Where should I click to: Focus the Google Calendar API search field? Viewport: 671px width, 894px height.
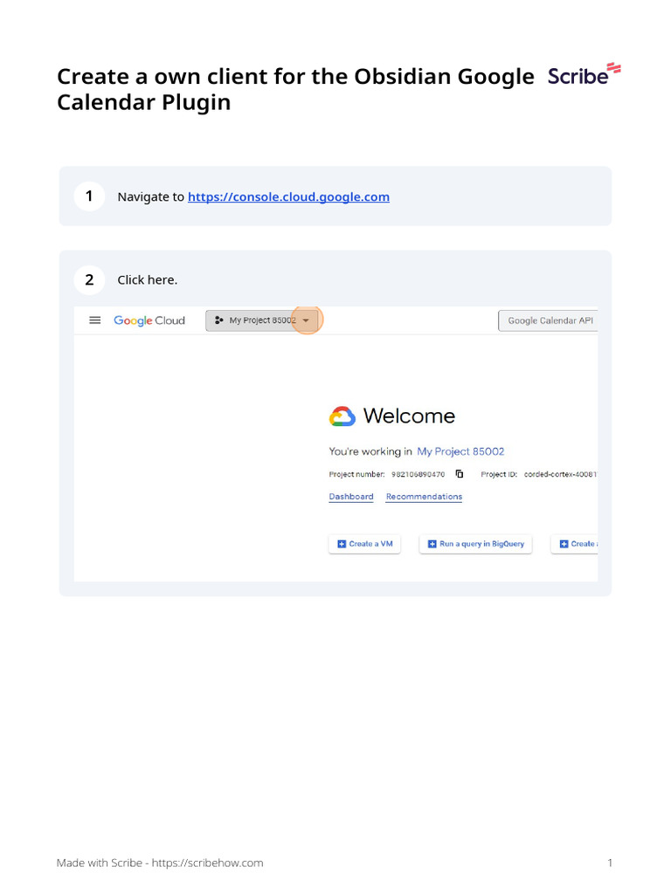pos(549,320)
